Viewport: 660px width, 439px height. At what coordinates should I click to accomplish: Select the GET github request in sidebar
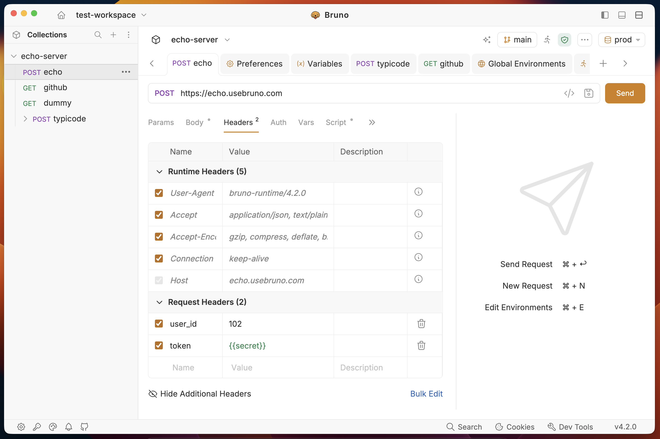point(71,88)
